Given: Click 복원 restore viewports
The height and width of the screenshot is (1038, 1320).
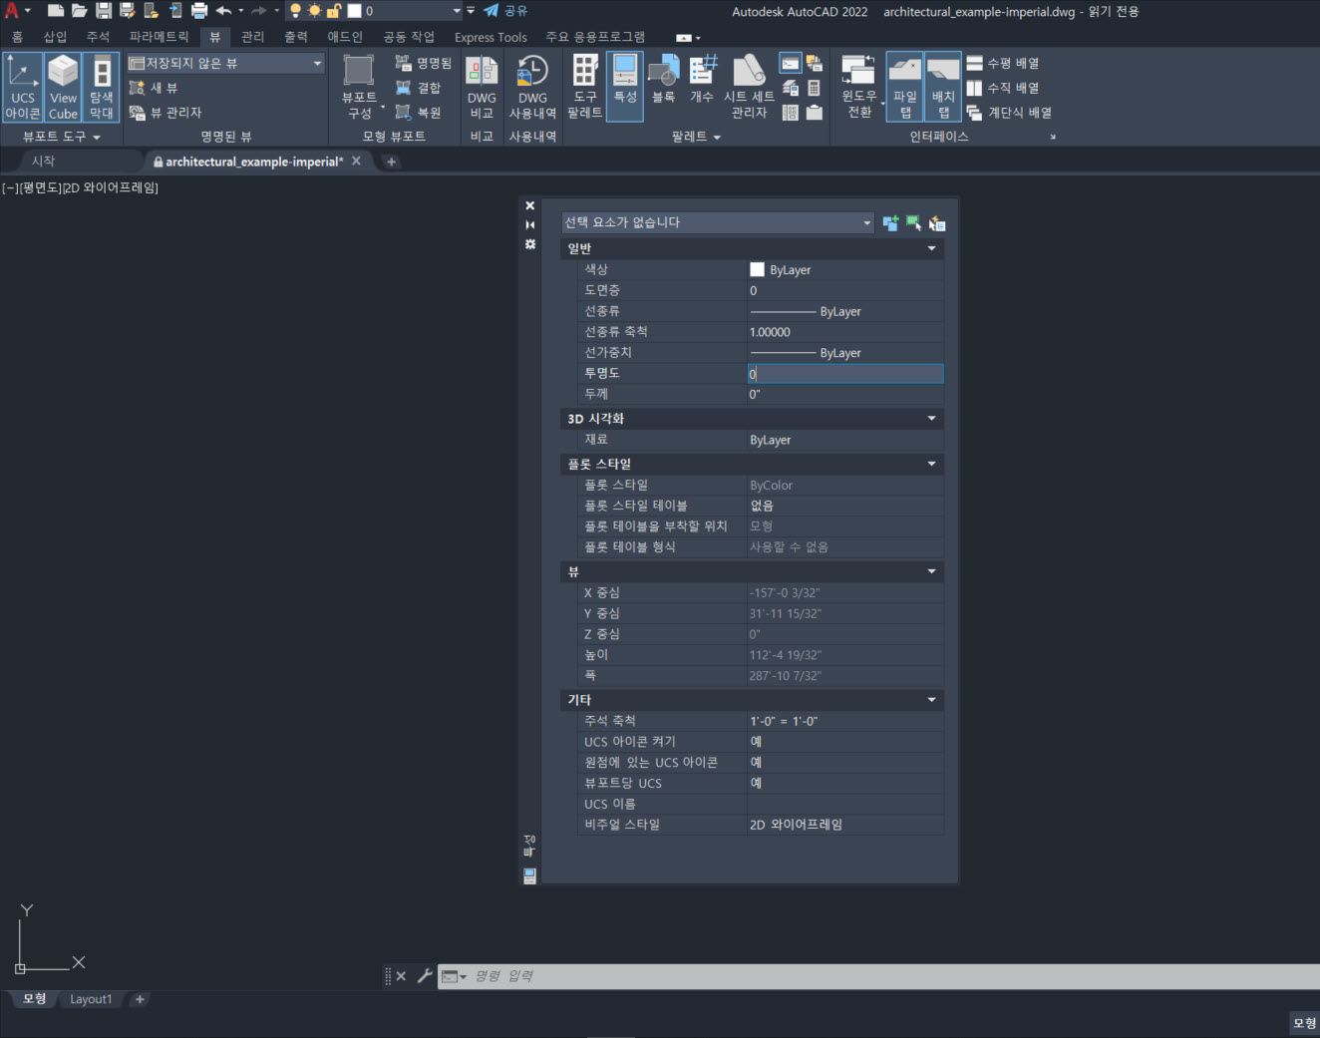Looking at the screenshot, I should coord(419,113).
